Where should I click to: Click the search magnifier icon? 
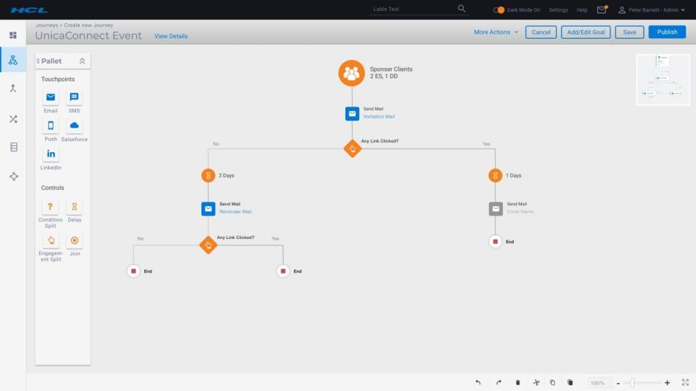point(462,8)
